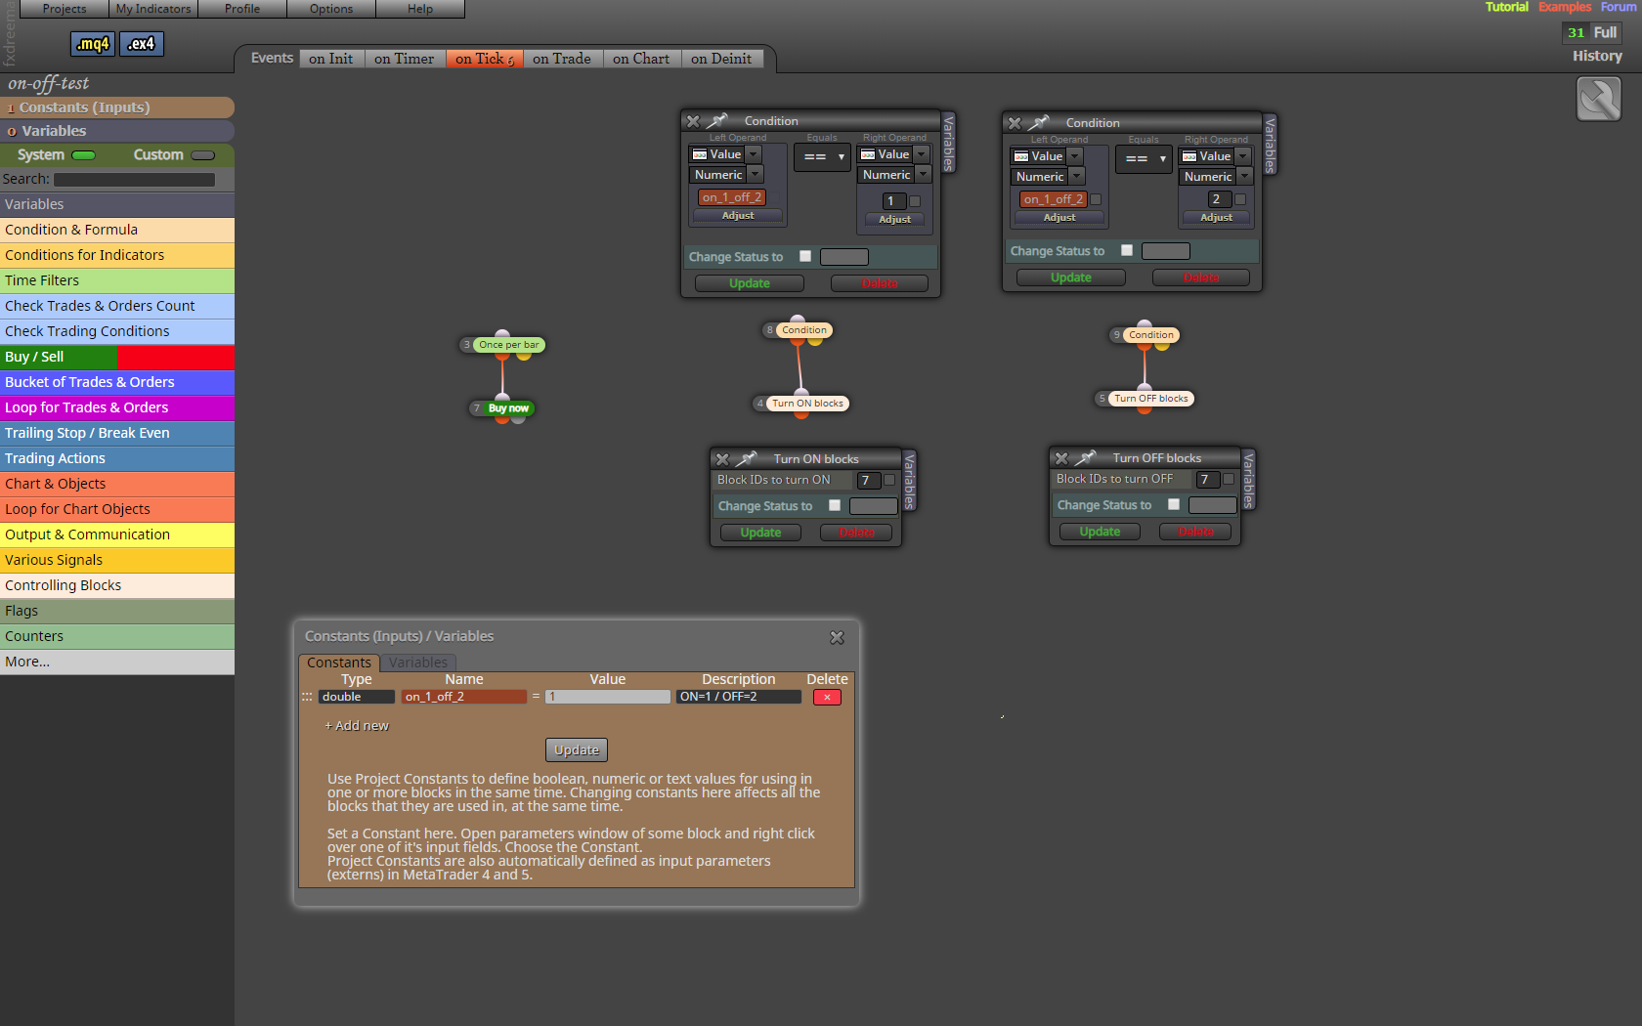Switch to the on Init event tab
This screenshot has width=1642, height=1026.
click(331, 59)
